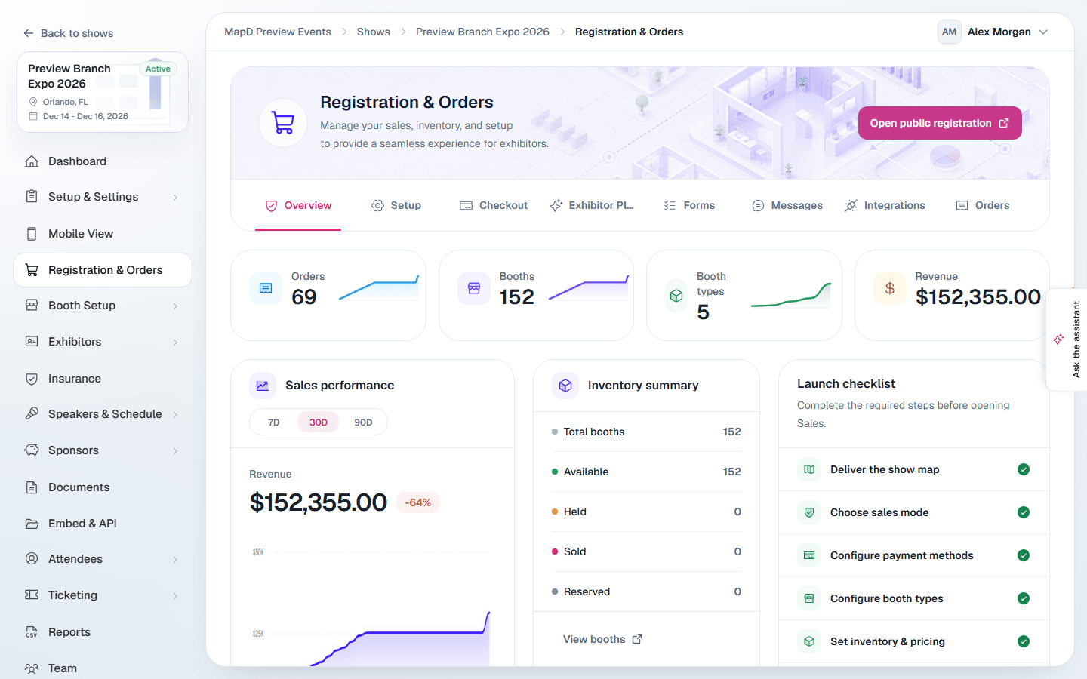1087x679 pixels.
Task: Click the Sponsors icon in sidebar
Action: (x=32, y=450)
